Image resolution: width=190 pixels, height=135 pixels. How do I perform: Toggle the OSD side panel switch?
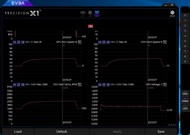pos(185,93)
